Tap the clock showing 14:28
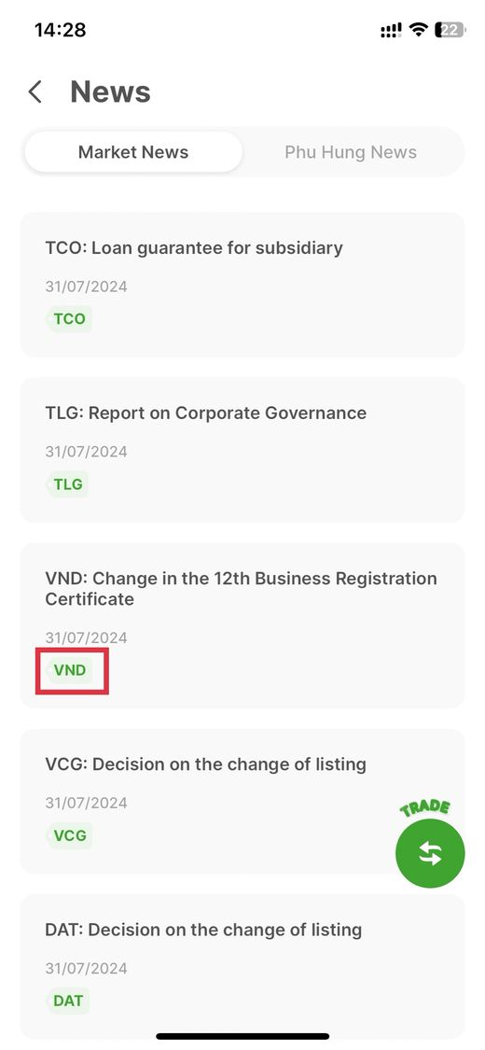Viewport: 485px width, 1050px height. pos(61,30)
